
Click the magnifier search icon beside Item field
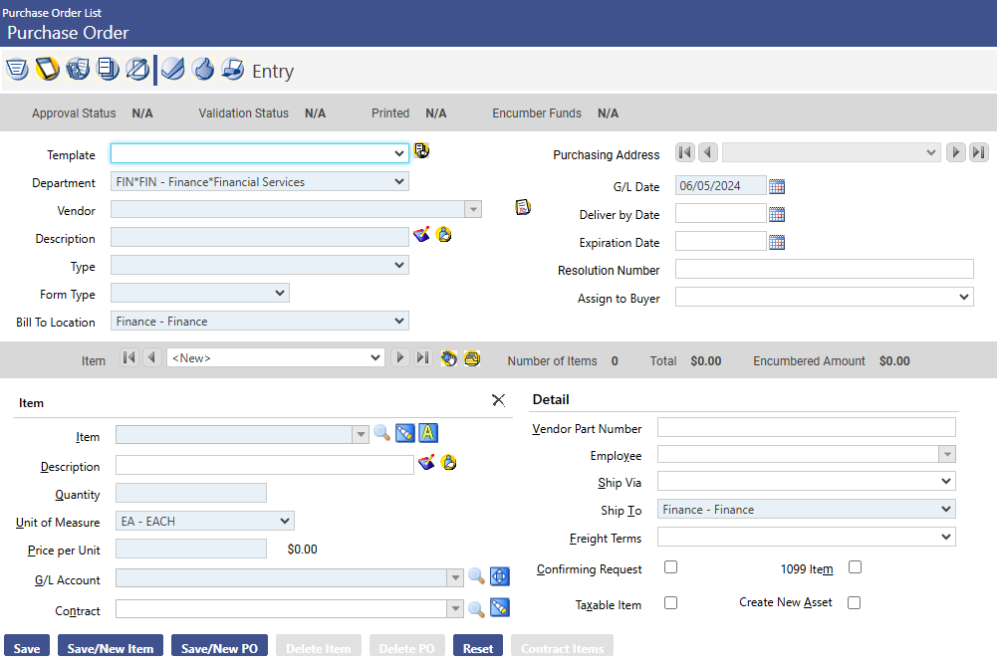point(382,433)
